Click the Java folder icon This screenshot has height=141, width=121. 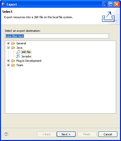[x=13, y=48]
